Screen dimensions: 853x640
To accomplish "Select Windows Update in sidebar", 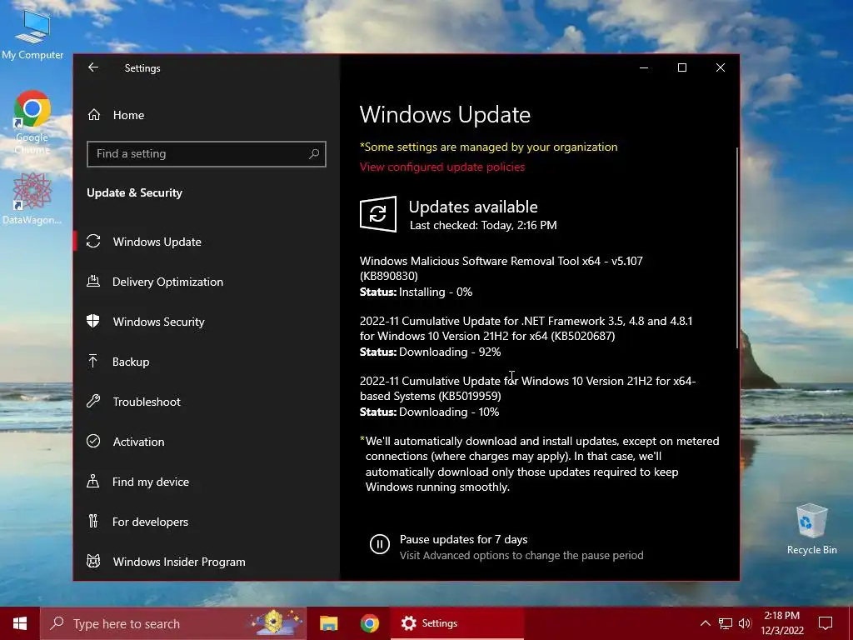I will [207, 241].
